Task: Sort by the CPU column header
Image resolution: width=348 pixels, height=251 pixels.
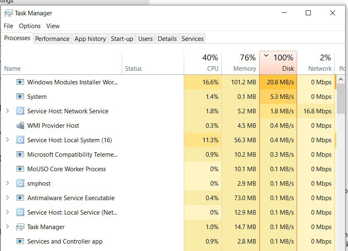Action: click(x=203, y=63)
